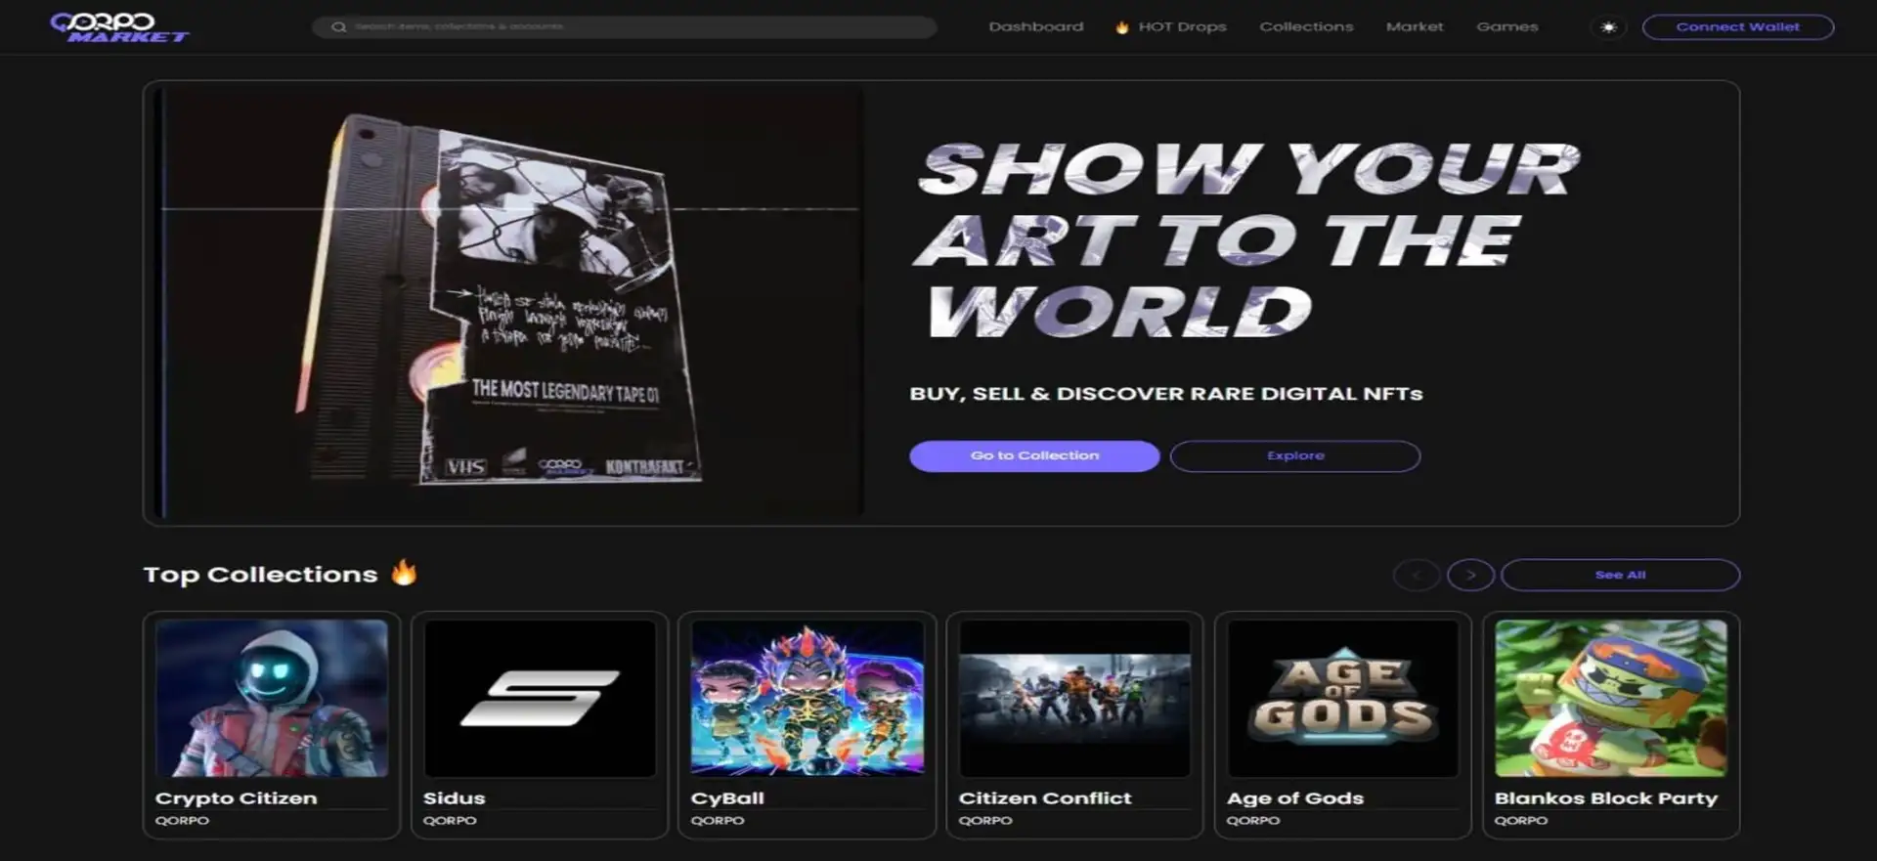Open the Crypto Citizen collection card
This screenshot has width=1877, height=861.
(272, 723)
